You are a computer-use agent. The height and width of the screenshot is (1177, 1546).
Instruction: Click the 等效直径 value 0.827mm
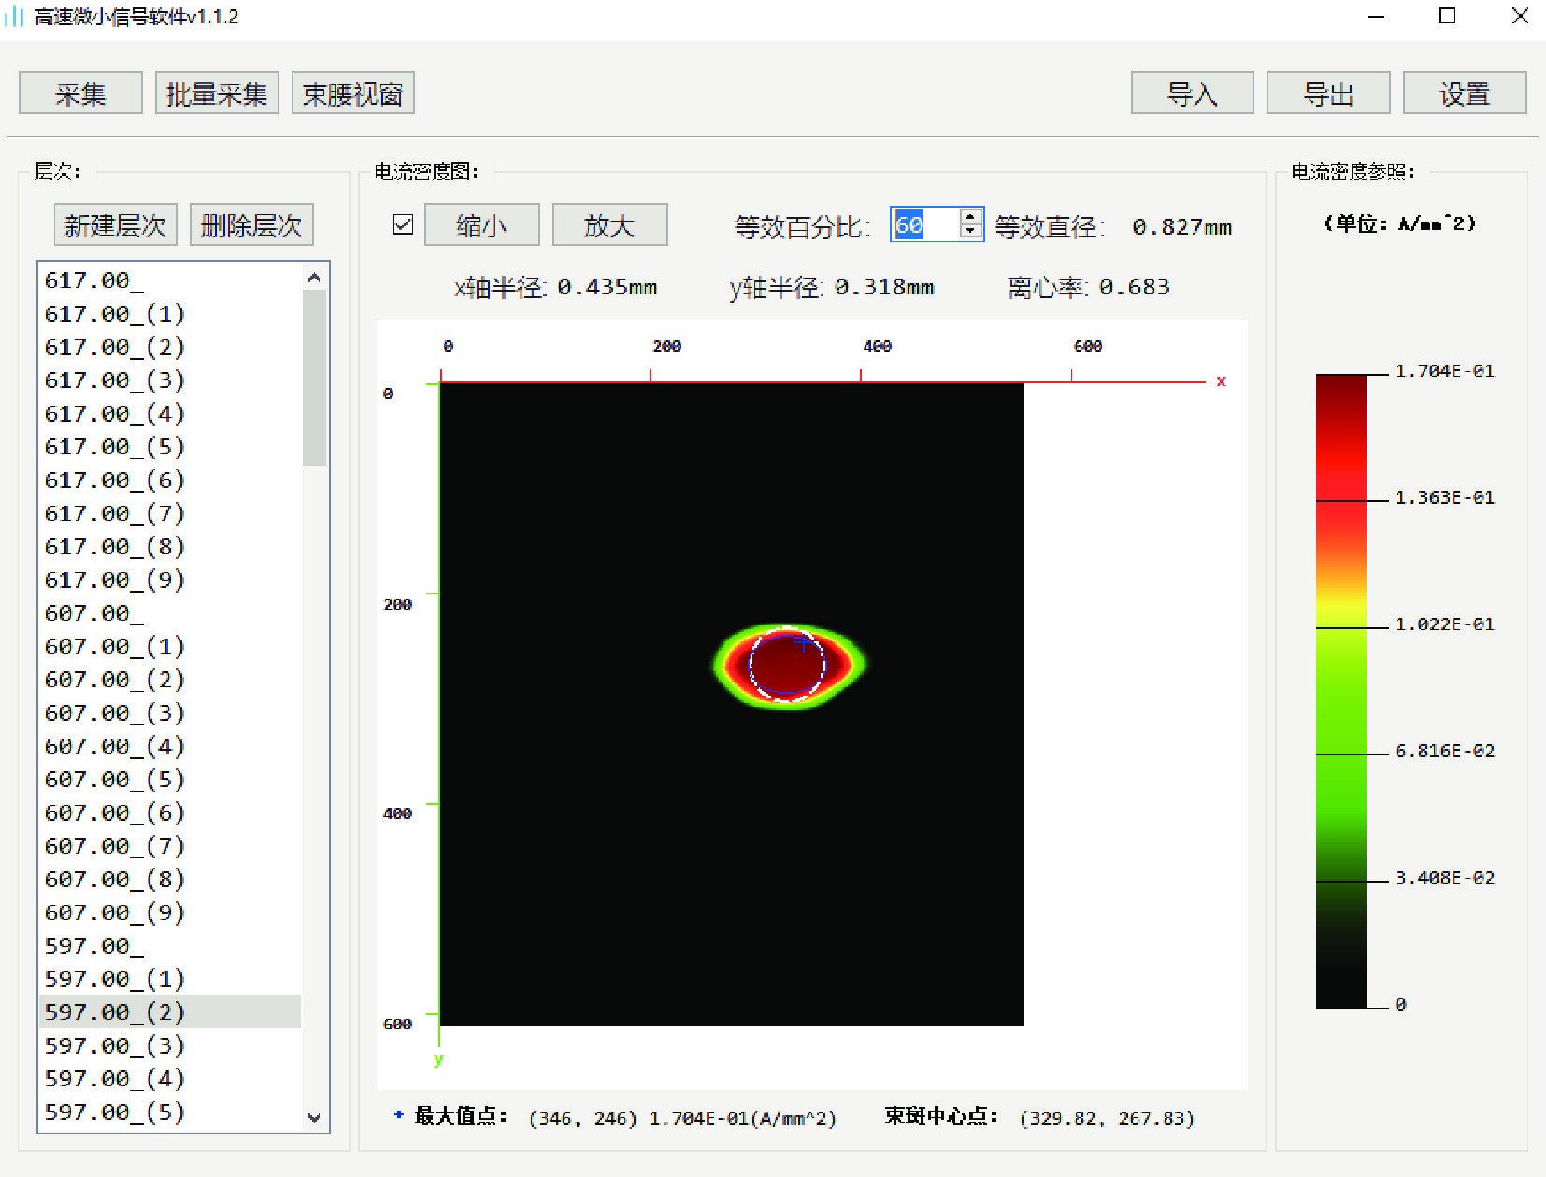click(1181, 227)
